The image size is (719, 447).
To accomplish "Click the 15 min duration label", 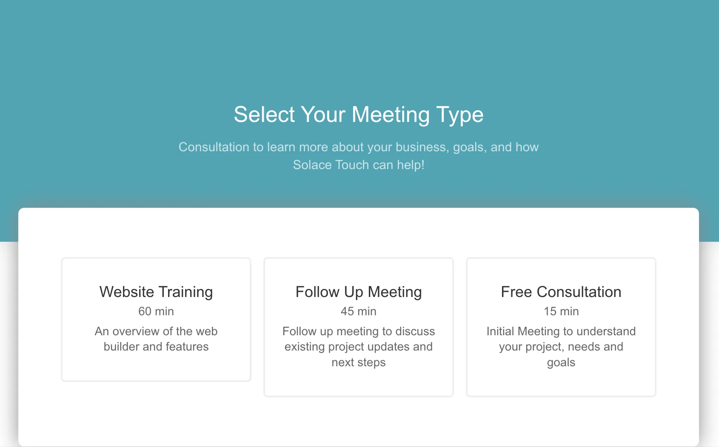I will [561, 311].
